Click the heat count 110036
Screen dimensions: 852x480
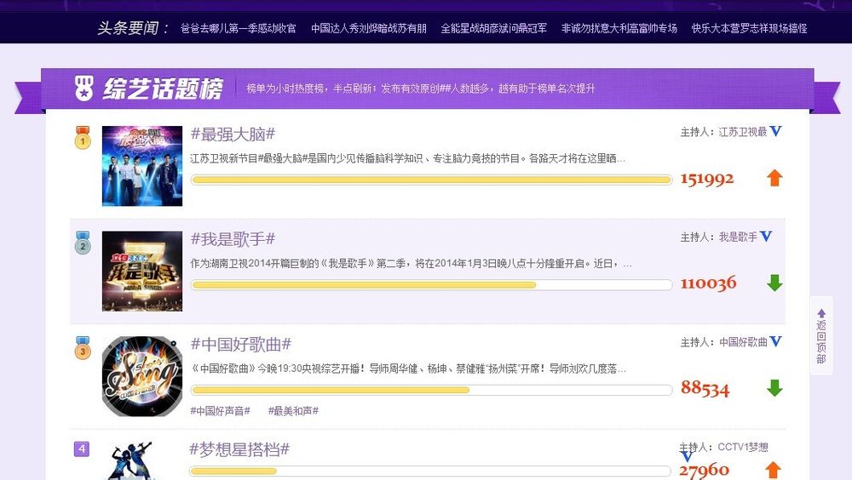point(709,283)
